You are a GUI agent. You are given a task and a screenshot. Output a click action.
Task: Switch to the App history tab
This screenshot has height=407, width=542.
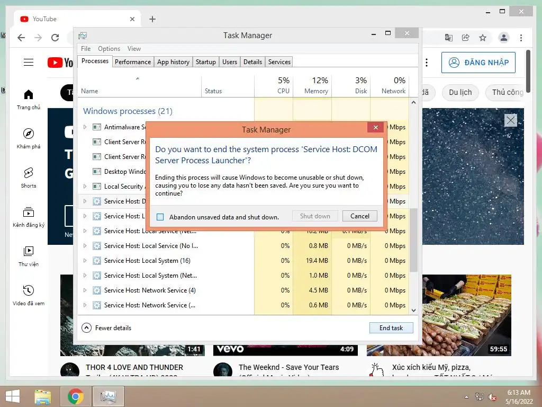pos(173,62)
